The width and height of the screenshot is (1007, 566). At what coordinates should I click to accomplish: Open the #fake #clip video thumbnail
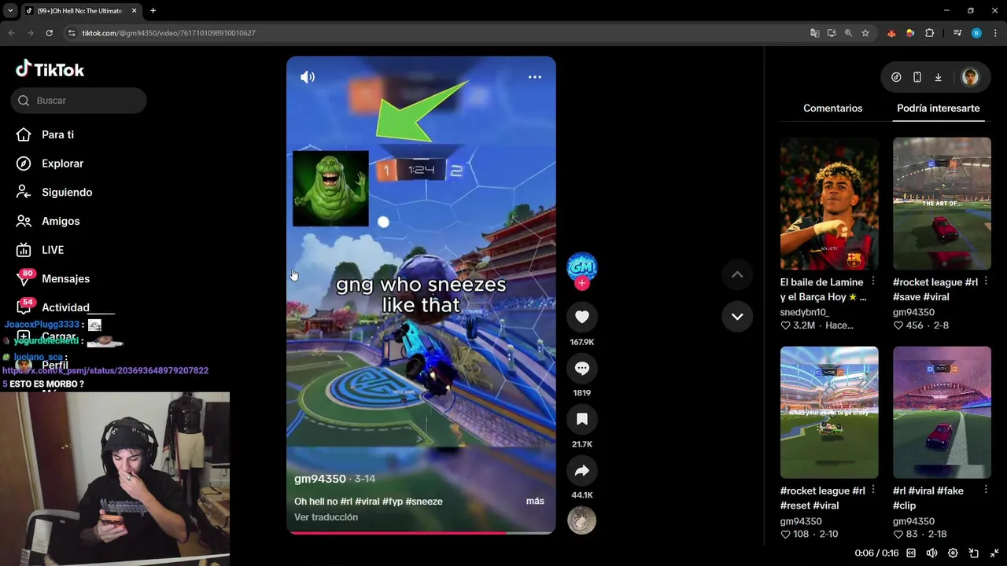[x=942, y=412]
